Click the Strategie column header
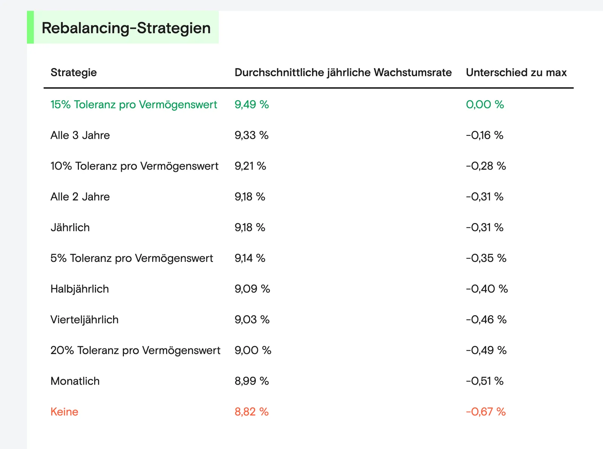The image size is (603, 449). coord(74,72)
